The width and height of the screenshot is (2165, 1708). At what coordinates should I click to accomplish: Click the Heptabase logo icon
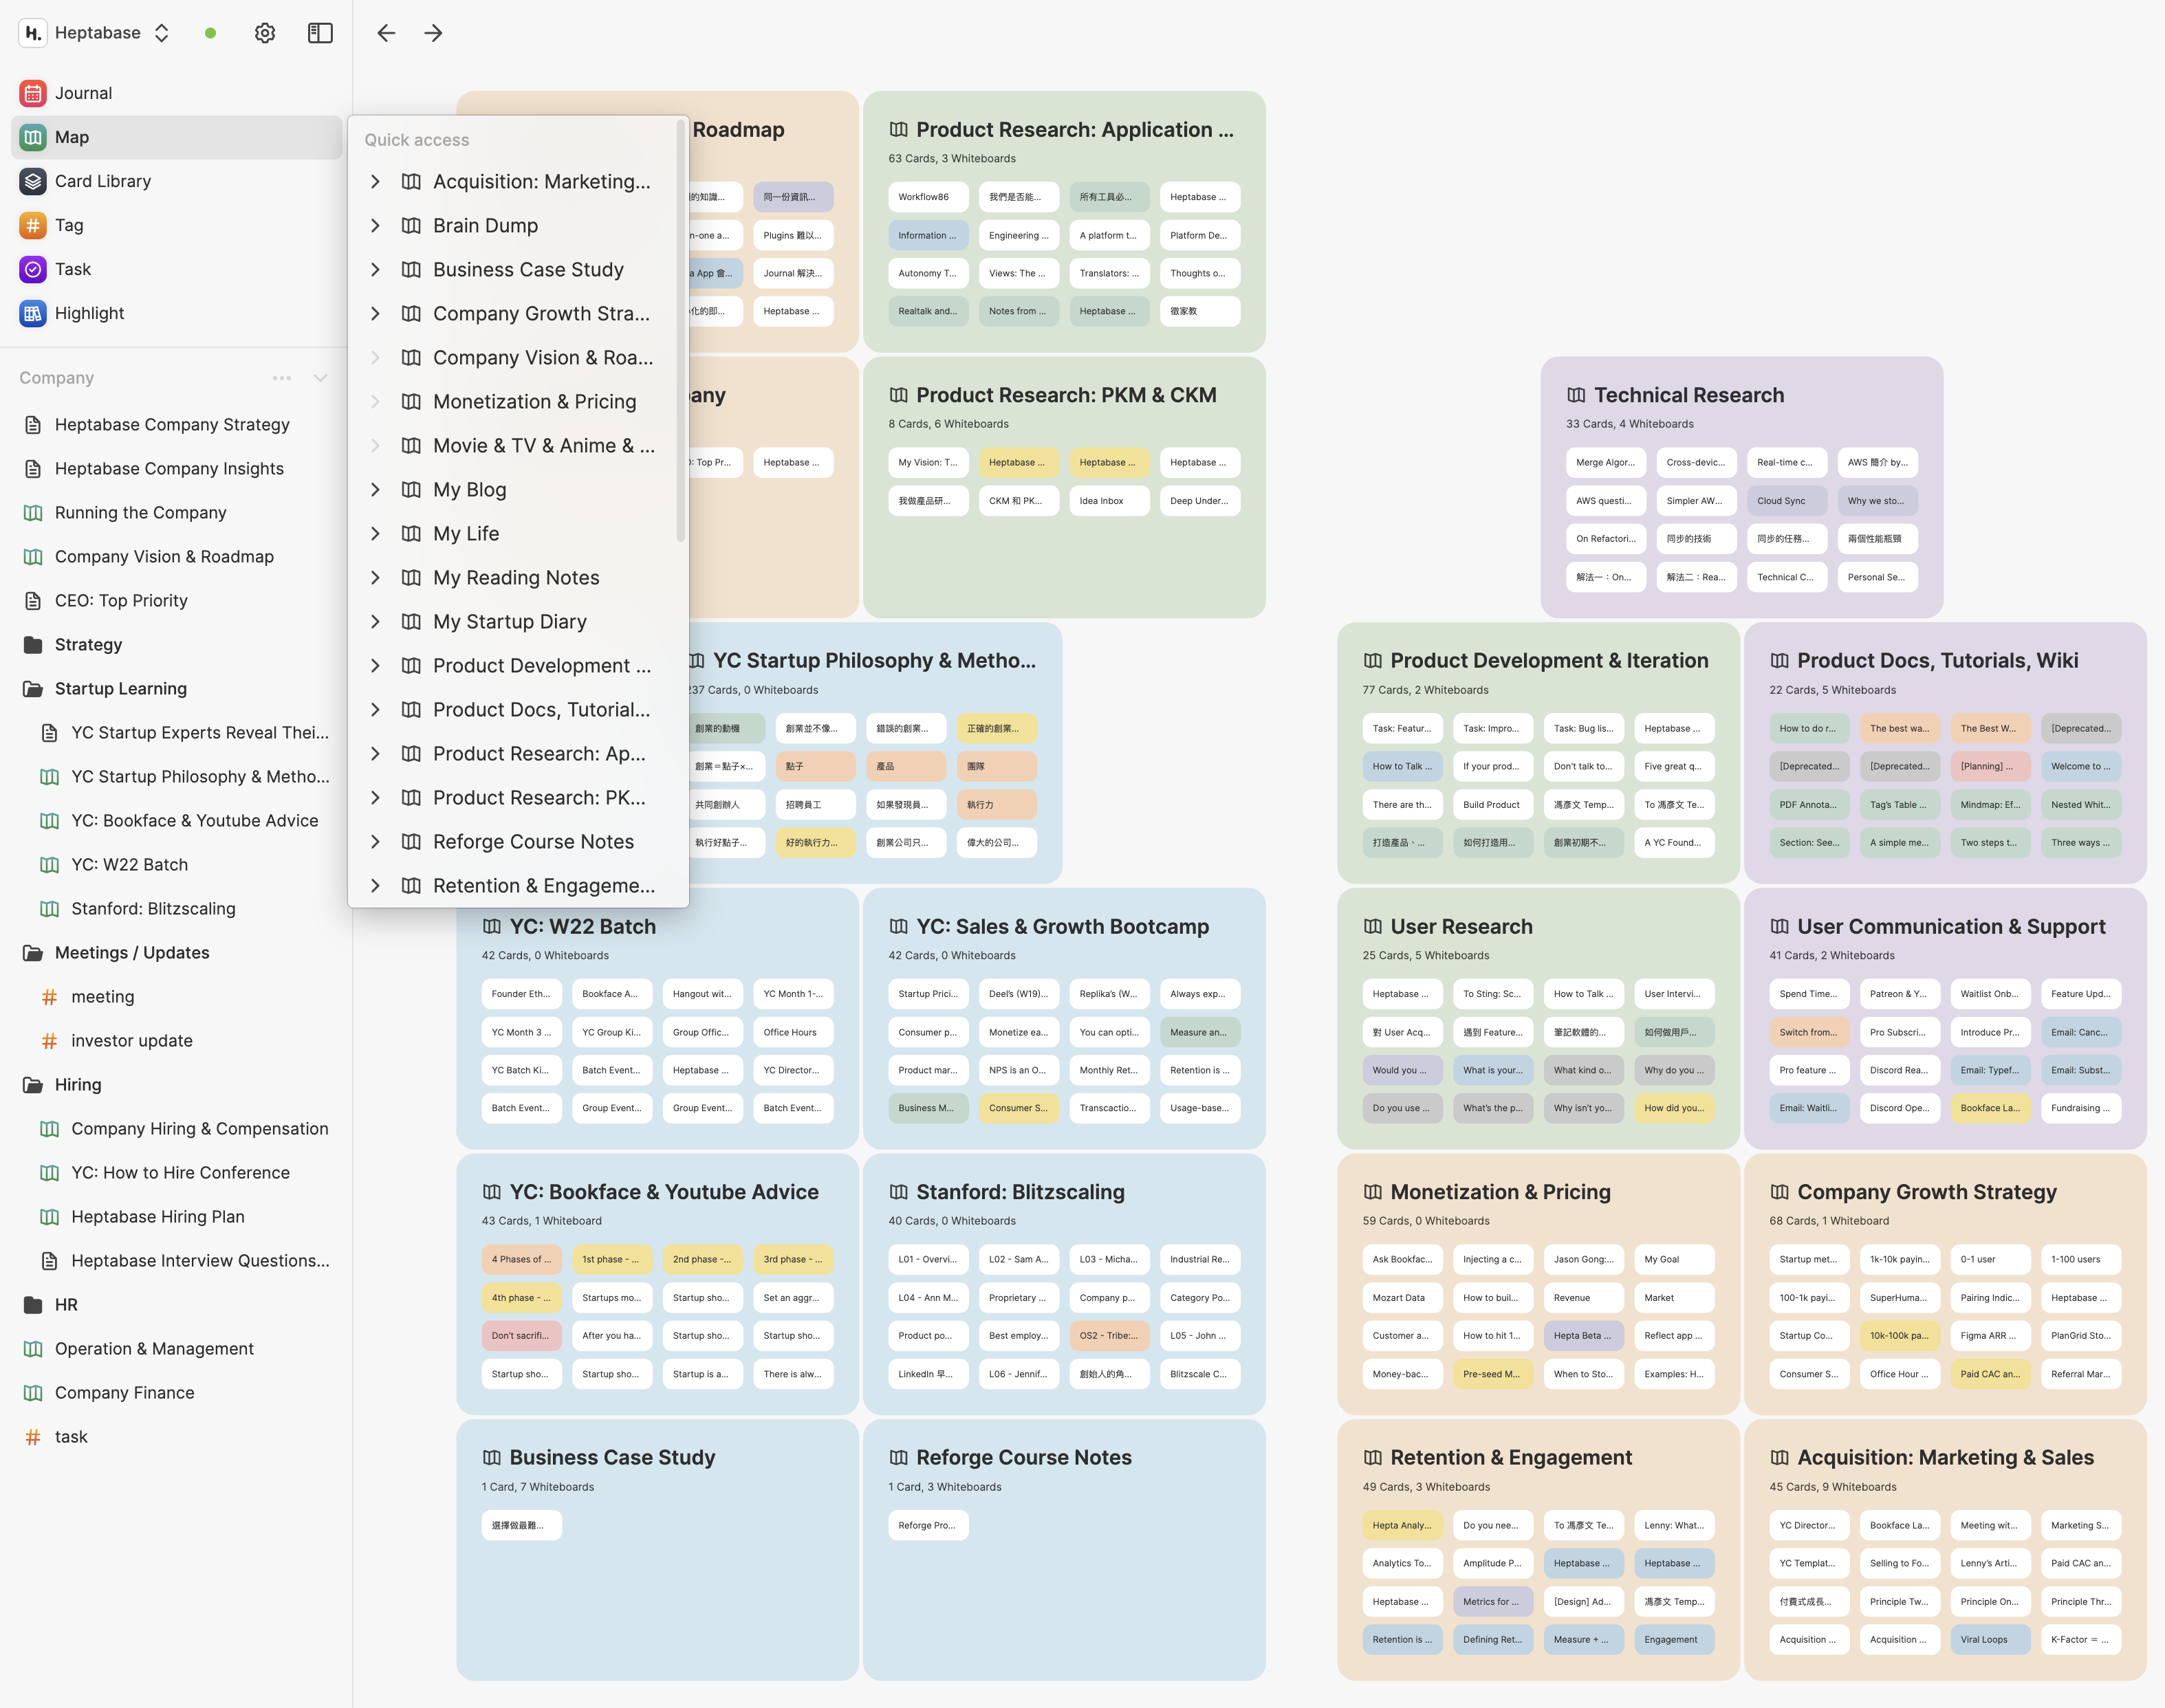(33, 33)
